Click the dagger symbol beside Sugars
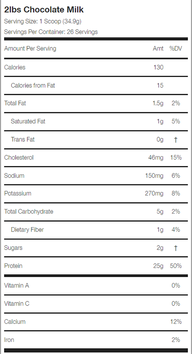Image resolution: width=192 pixels, height=354 pixels. (176, 248)
